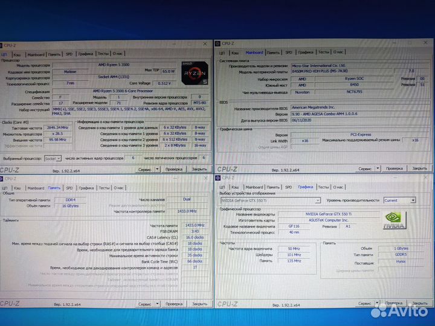Select the Mainboard tab in the CPU window
Screen dimensions: 435x326
[x=36, y=54]
